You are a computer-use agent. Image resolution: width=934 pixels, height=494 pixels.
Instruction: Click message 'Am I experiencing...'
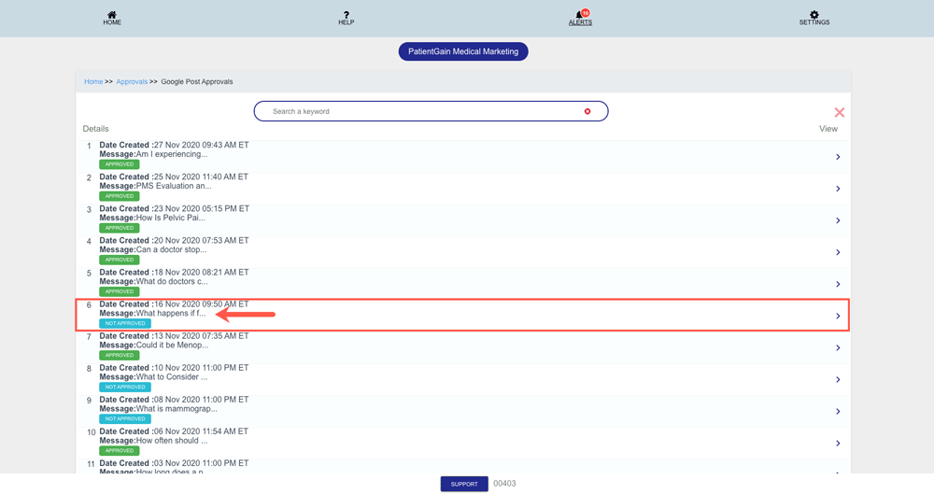(172, 154)
